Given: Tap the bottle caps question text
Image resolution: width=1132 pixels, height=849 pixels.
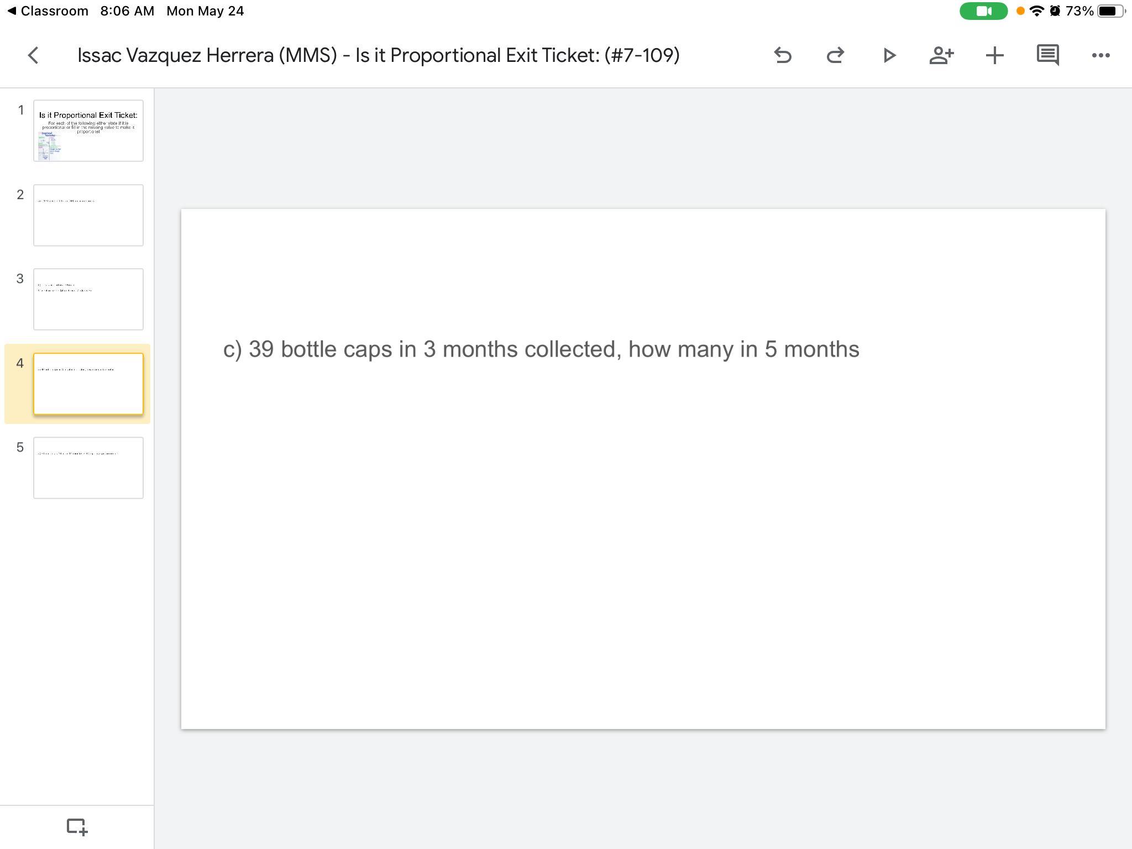Looking at the screenshot, I should coord(541,349).
